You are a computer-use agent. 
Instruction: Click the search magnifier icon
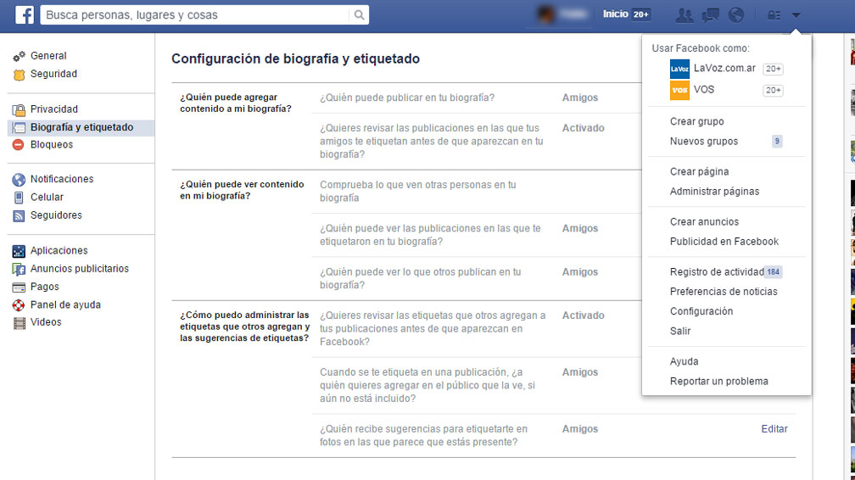coord(359,14)
